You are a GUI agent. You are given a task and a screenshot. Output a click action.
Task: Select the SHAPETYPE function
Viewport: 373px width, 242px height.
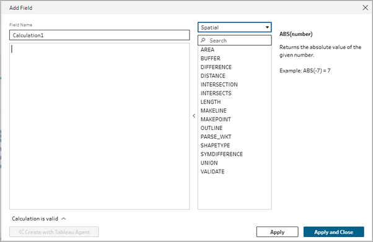click(x=215, y=145)
